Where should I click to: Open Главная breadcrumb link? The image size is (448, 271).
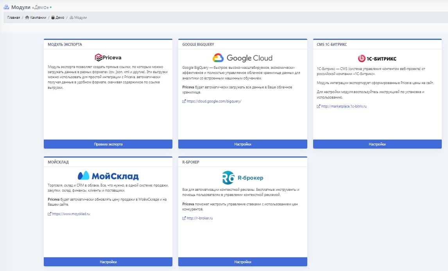[x=13, y=18]
